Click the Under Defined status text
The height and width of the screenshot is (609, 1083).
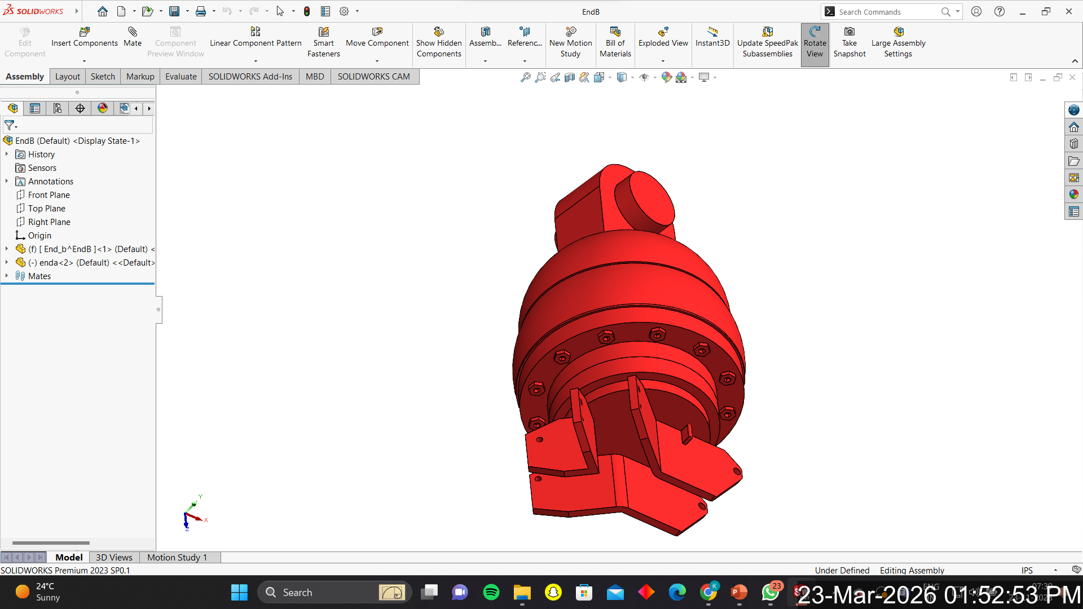click(842, 570)
